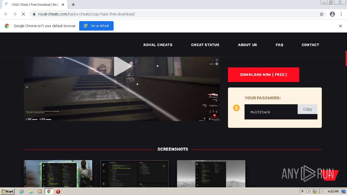
Task: Open media player from taskbar
Action: pyautogui.click(x=40, y=191)
